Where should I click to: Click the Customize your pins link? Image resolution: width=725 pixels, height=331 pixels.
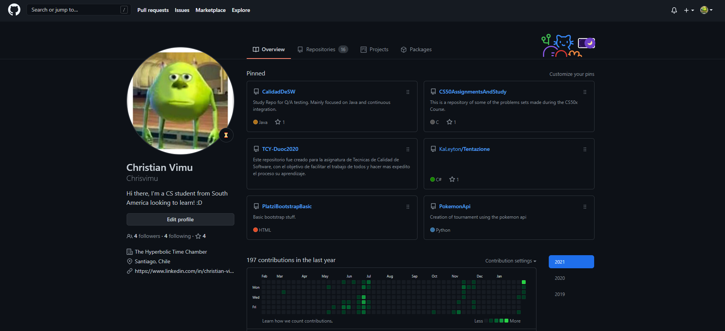coord(572,74)
